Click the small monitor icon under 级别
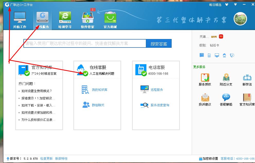Image resolution: width=255 pixels, height=163 pixels. coord(217,55)
